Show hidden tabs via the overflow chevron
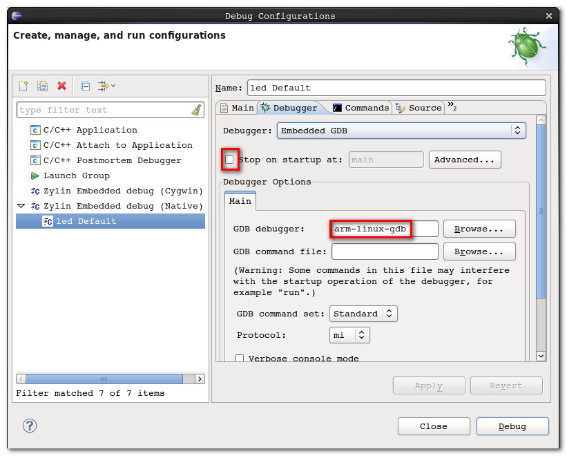 point(452,106)
